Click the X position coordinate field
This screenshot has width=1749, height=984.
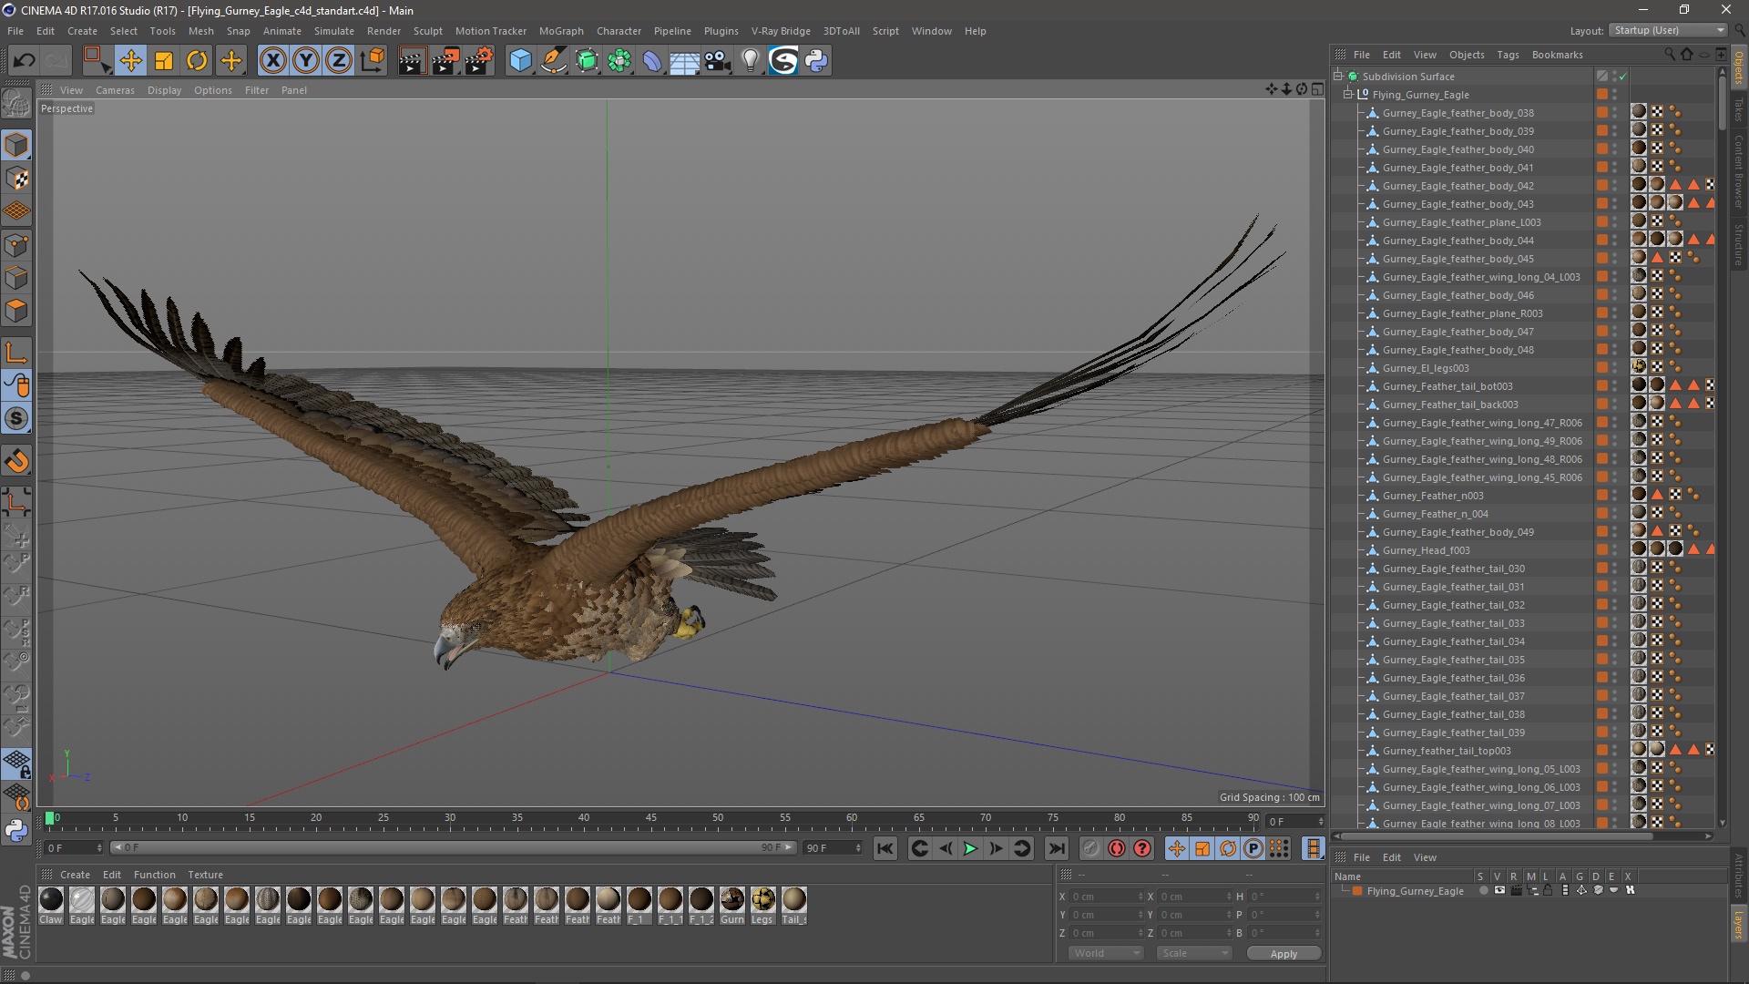pyautogui.click(x=1105, y=897)
